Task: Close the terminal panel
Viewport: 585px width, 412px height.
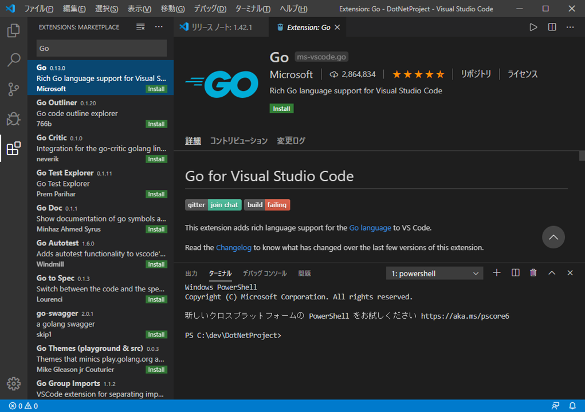Action: click(x=570, y=273)
